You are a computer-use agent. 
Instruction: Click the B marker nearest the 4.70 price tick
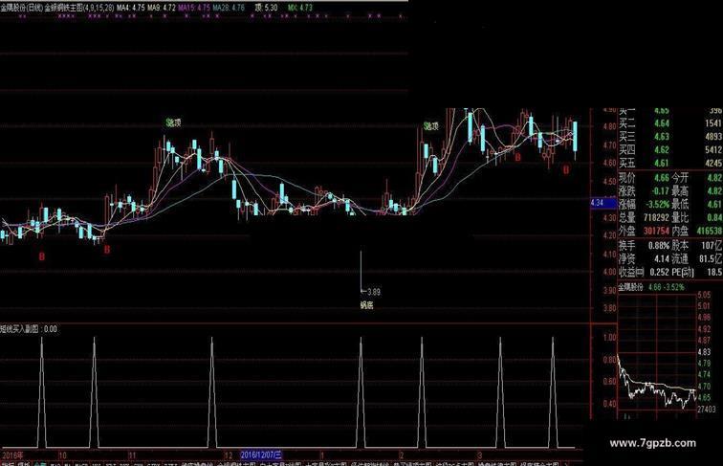pos(517,158)
